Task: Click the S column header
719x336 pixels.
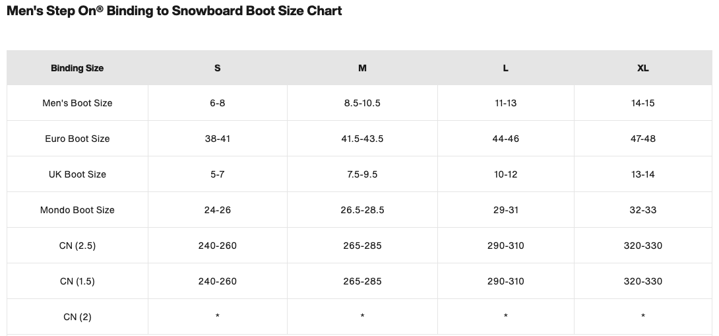Action: (218, 68)
